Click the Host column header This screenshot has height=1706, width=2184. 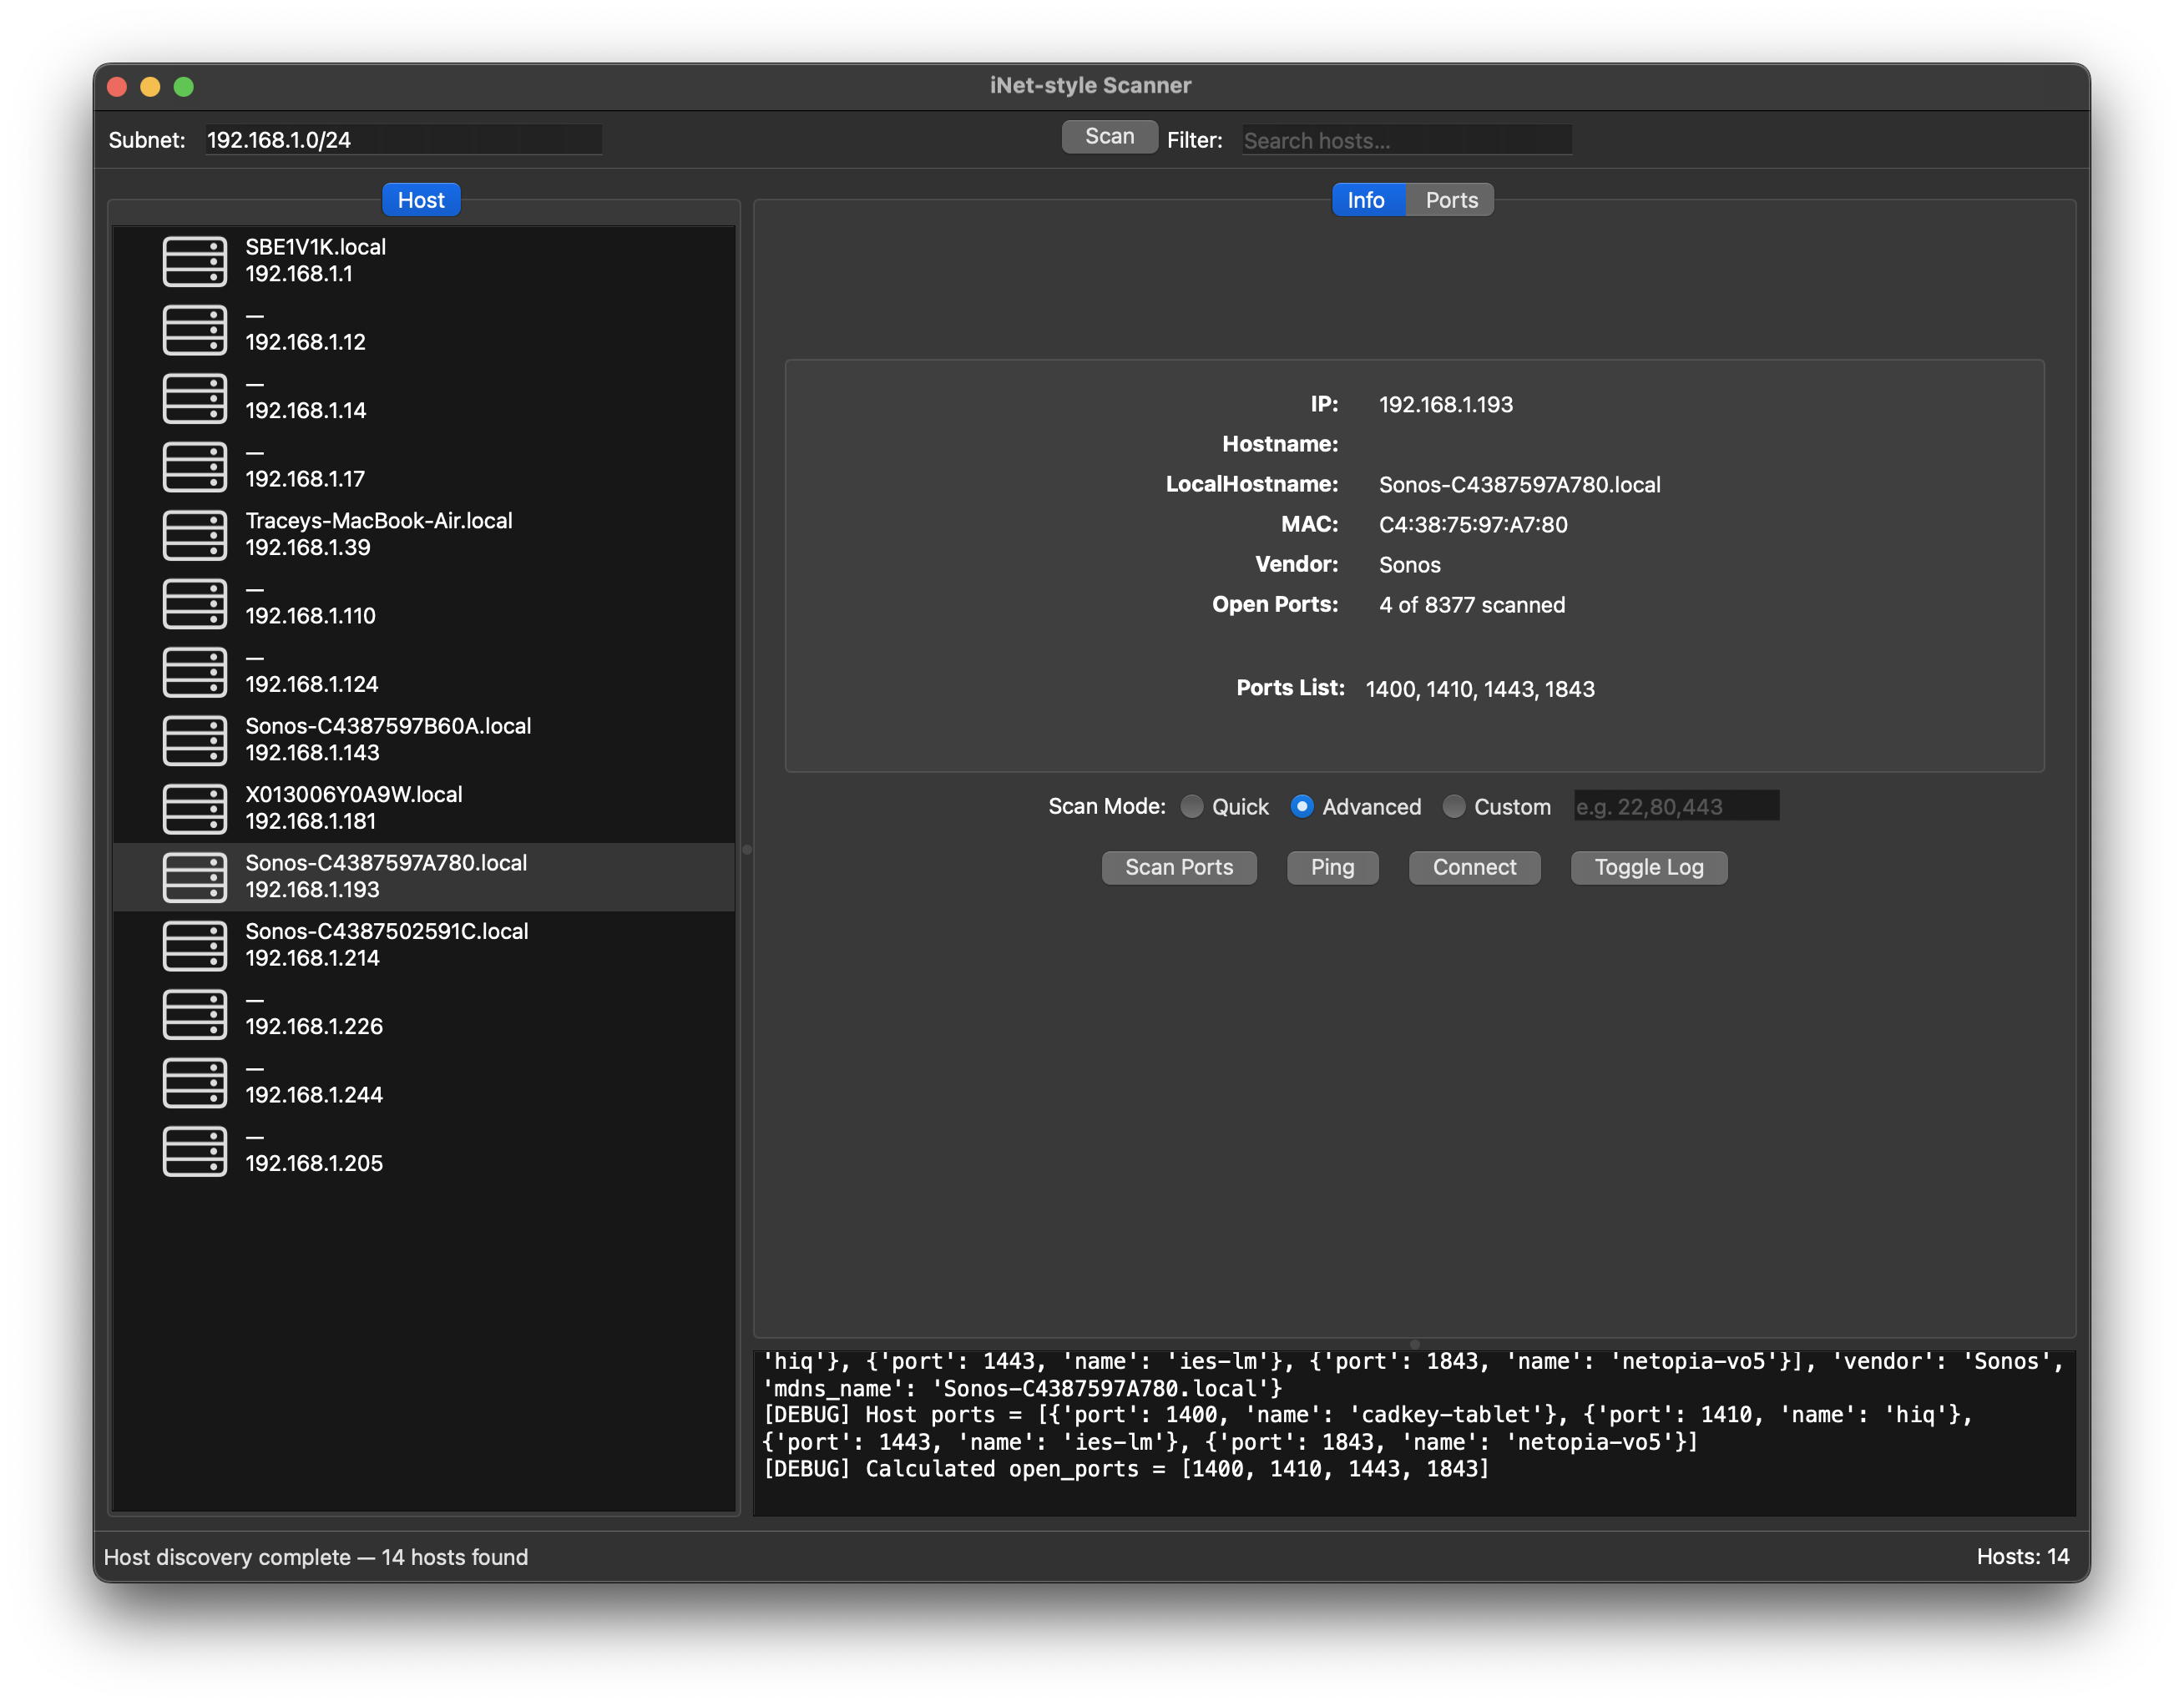pyautogui.click(x=421, y=200)
